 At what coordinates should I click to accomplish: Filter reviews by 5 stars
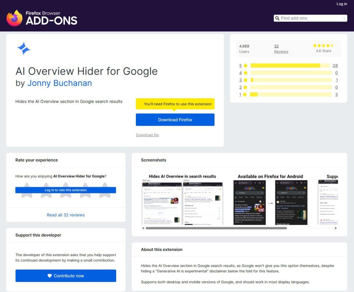click(x=241, y=66)
